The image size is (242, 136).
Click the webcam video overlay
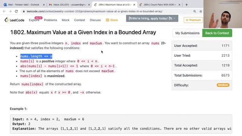223,14
